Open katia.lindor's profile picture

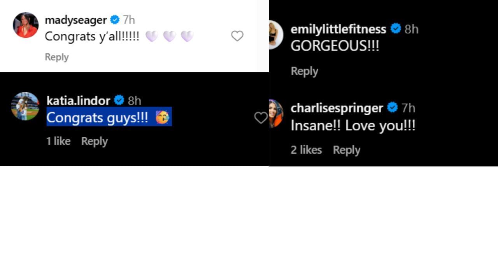pyautogui.click(x=25, y=106)
